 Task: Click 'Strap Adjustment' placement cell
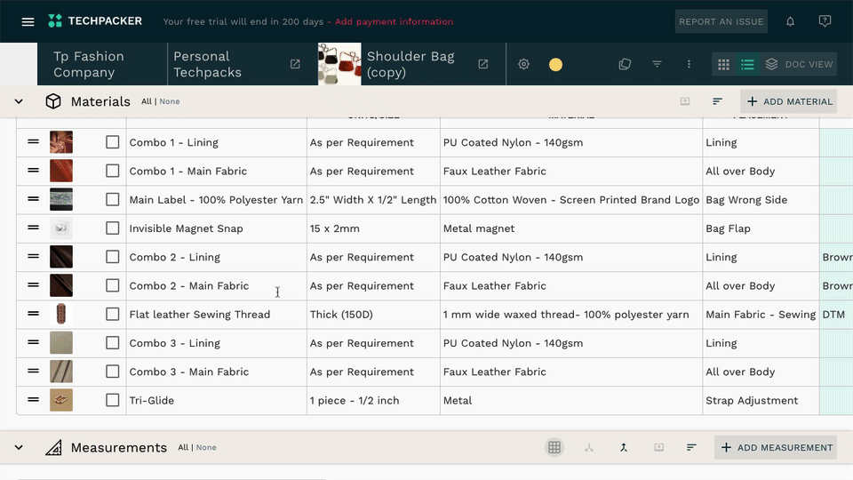point(761,401)
